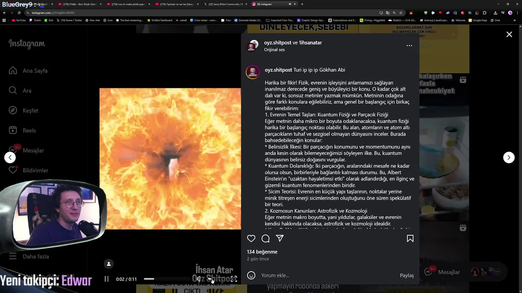Screen dimensions: 522x293
Task: Toggle video fullscreen mode
Action: [x=234, y=279]
